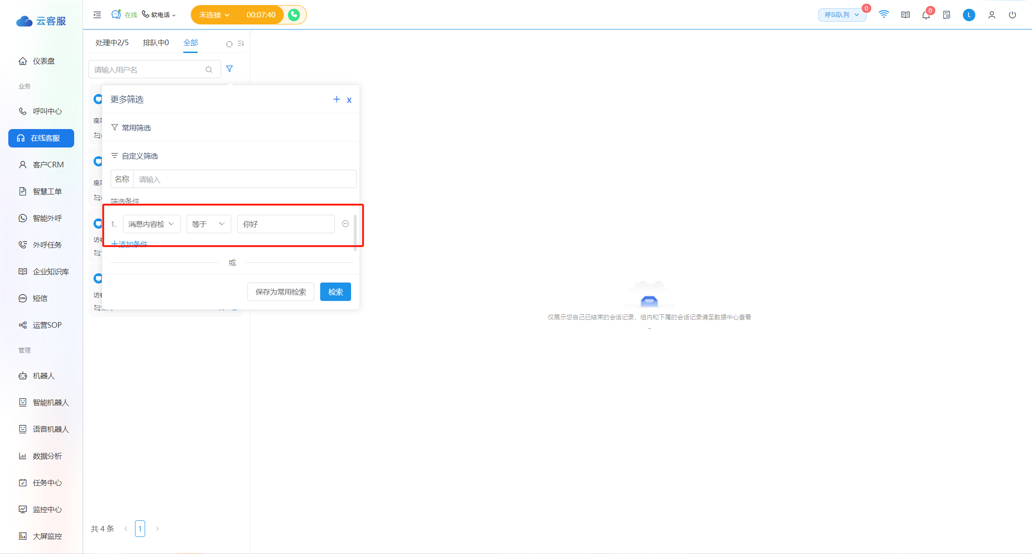Select page 1 in pagination
This screenshot has width=1032, height=554.
pyautogui.click(x=140, y=529)
